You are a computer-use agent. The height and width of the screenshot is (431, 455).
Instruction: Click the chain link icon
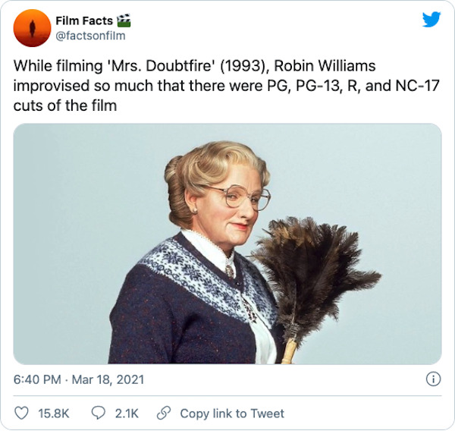pos(164,413)
